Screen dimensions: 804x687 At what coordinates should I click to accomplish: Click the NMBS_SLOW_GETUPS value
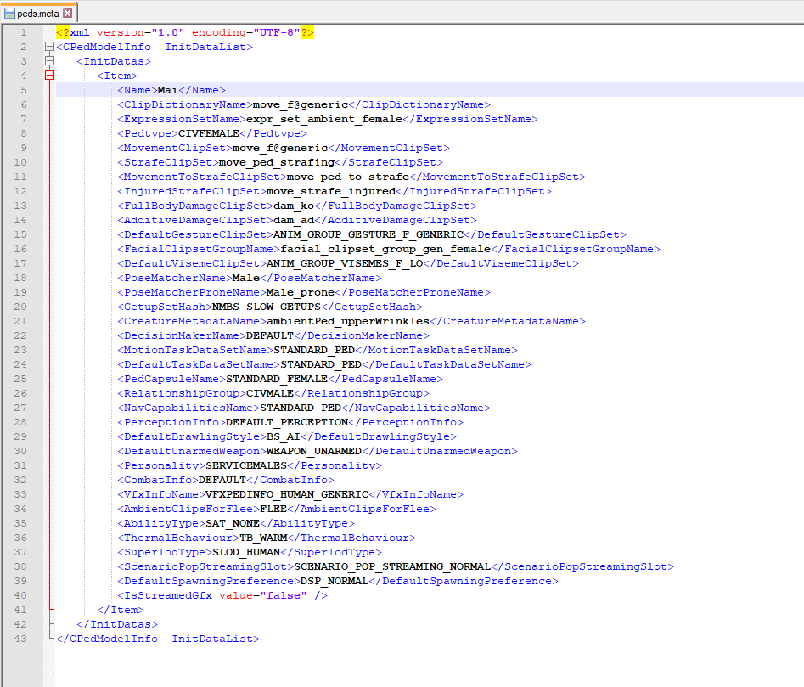(x=267, y=307)
